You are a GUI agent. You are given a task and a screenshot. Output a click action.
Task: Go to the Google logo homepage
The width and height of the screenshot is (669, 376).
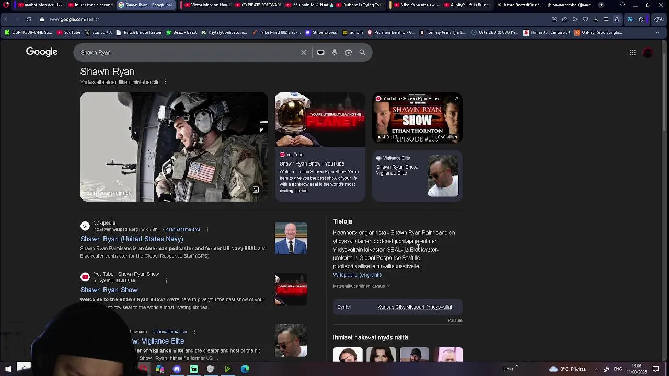42,52
